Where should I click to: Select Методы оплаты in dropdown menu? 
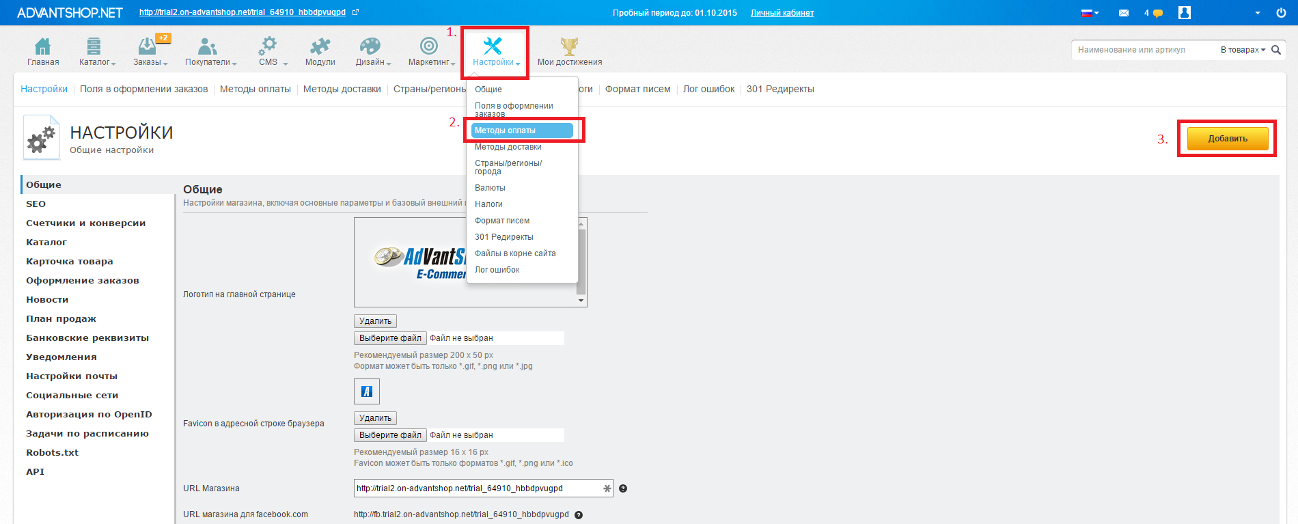pos(522,130)
